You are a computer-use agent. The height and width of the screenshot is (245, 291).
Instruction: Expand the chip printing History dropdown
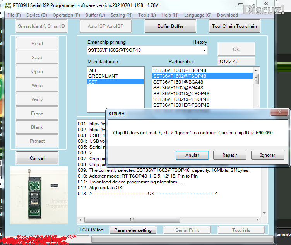click(204, 50)
